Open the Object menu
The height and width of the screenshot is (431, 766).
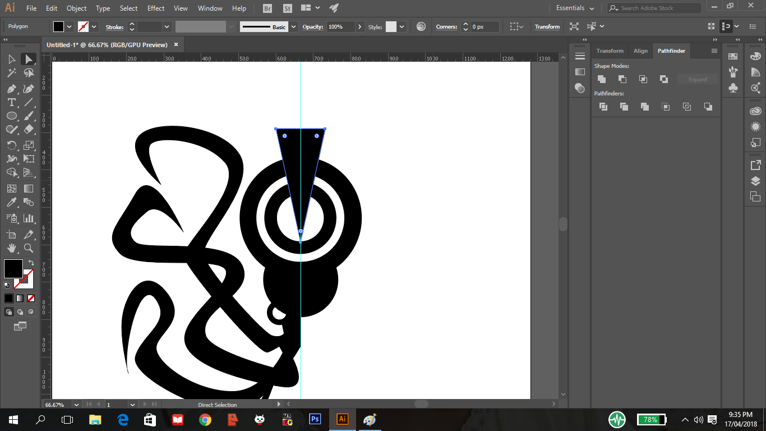(x=76, y=8)
